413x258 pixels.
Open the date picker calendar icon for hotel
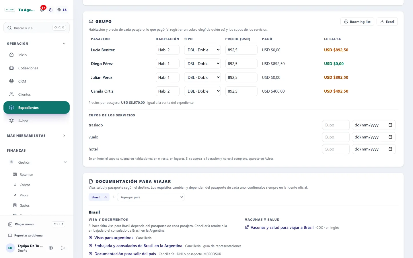coord(390,149)
